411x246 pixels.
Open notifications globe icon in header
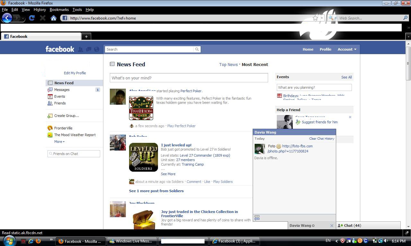96,49
